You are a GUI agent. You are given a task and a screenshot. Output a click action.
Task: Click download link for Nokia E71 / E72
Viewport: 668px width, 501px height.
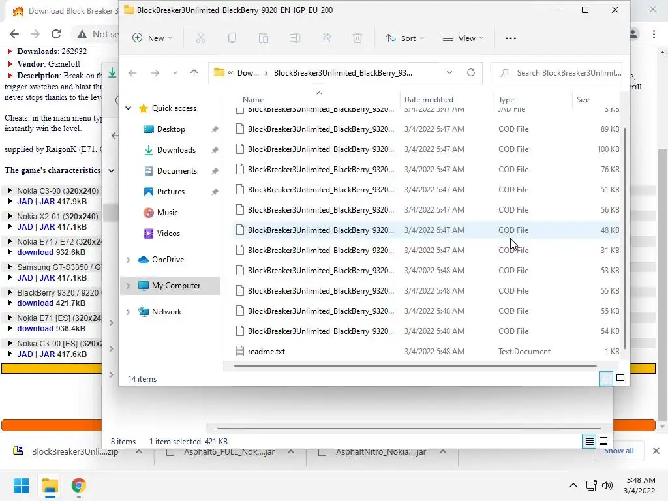click(35, 252)
